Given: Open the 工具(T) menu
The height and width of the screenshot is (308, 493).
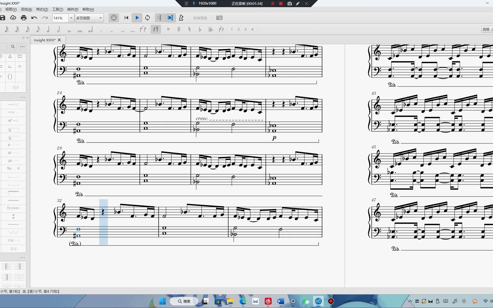Looking at the screenshot, I should pos(58,9).
